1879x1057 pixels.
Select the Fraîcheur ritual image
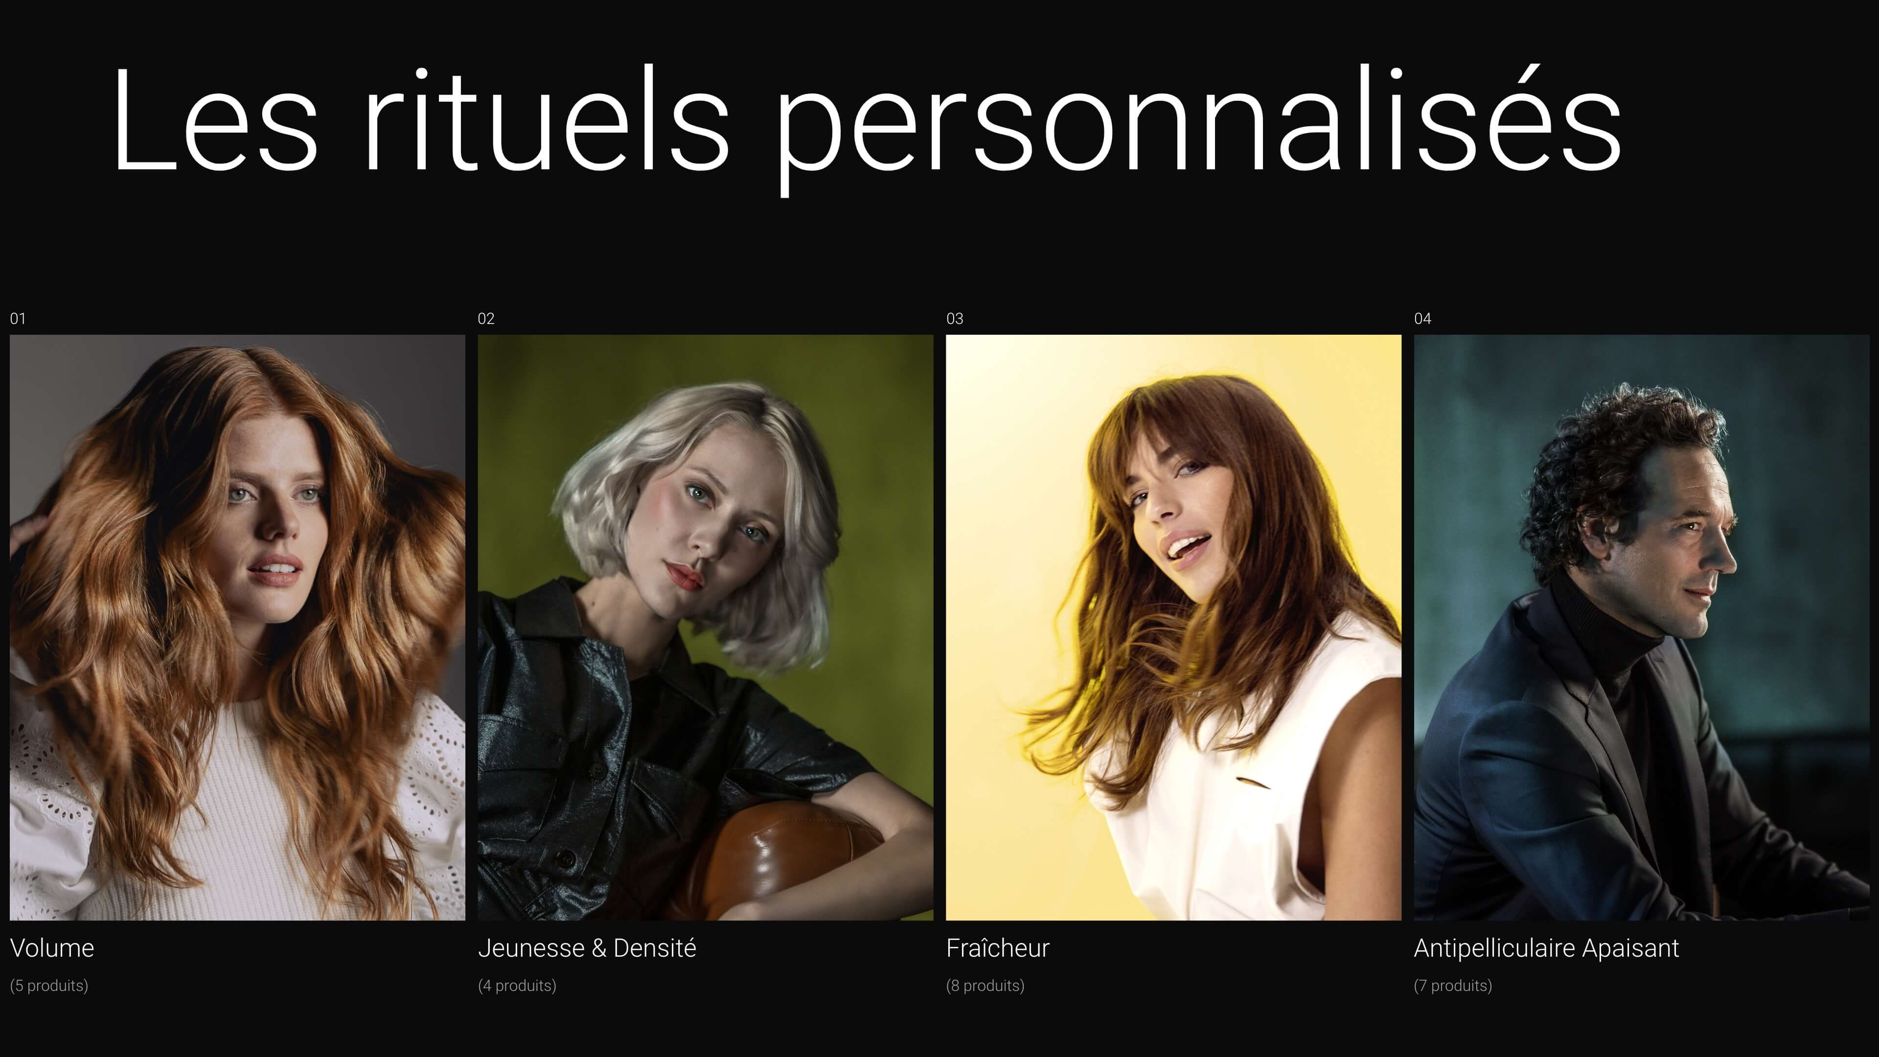1174,627
